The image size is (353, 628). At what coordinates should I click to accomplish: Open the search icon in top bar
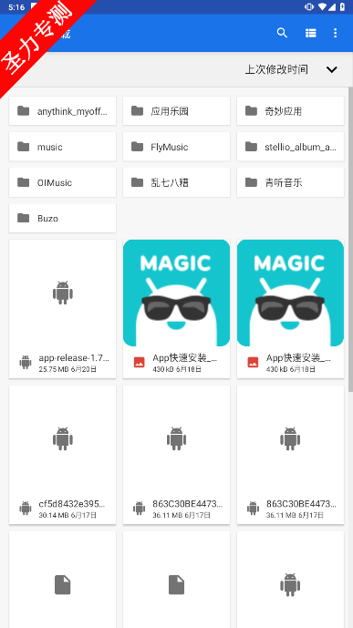coord(282,33)
